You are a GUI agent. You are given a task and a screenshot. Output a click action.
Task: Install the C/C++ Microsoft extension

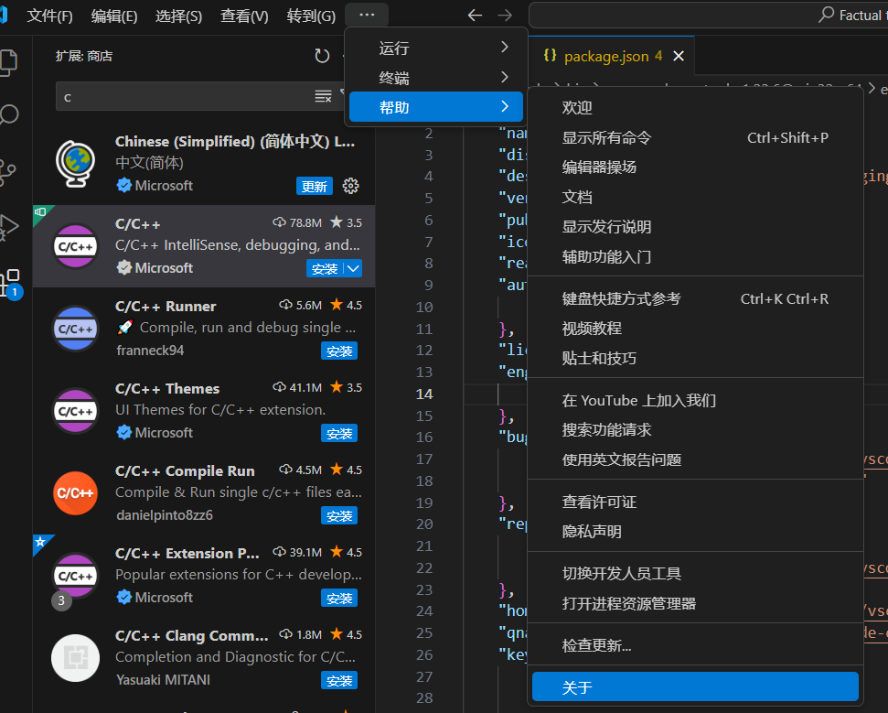325,269
